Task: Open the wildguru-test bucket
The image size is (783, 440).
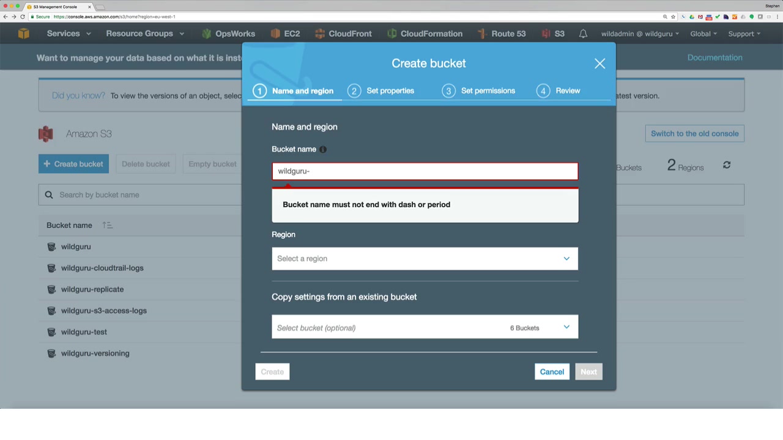Action: pyautogui.click(x=84, y=332)
